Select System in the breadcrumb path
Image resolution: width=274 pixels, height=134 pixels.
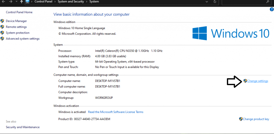click(94, 2)
